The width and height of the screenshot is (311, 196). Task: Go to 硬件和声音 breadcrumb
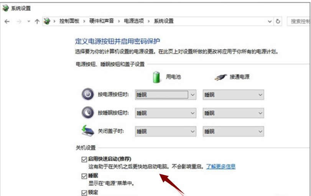(101, 21)
